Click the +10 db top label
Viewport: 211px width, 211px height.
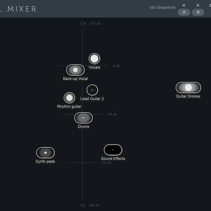[x=95, y=23]
